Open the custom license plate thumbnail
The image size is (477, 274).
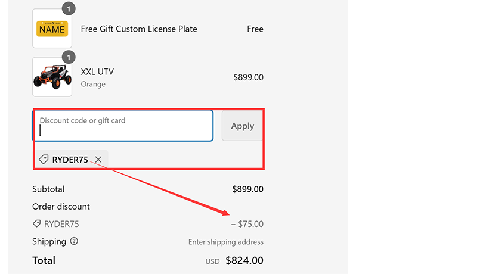(x=52, y=29)
